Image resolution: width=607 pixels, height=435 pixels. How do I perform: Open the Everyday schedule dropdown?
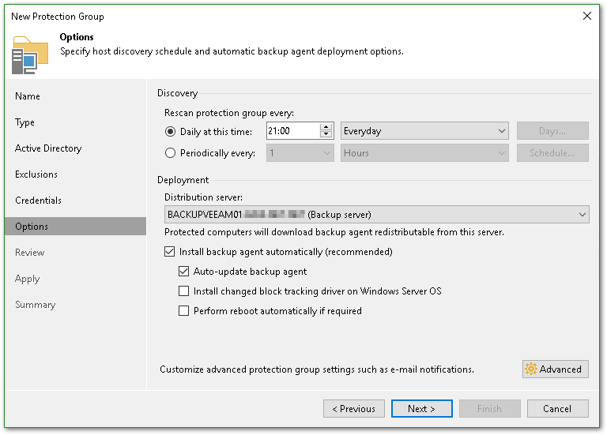click(425, 131)
